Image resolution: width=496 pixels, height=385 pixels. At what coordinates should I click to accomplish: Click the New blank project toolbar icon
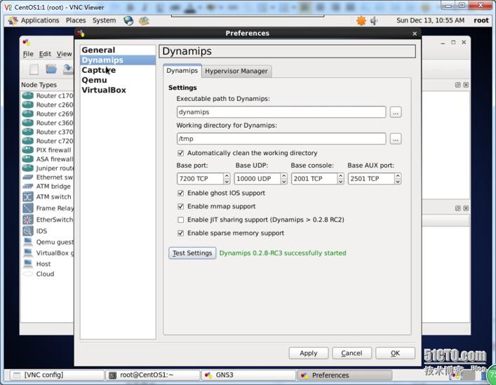(34, 69)
